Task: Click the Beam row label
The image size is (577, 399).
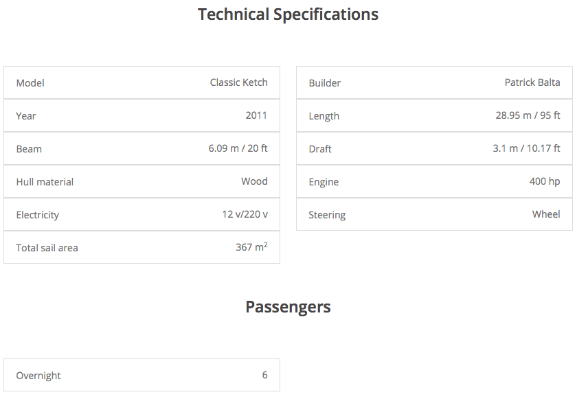Action: click(29, 149)
